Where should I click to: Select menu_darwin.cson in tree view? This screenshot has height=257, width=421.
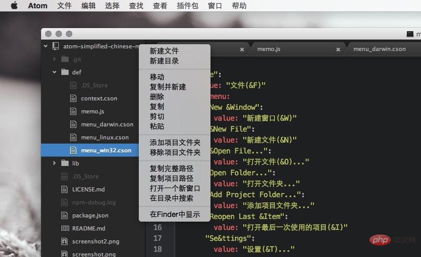tap(107, 124)
